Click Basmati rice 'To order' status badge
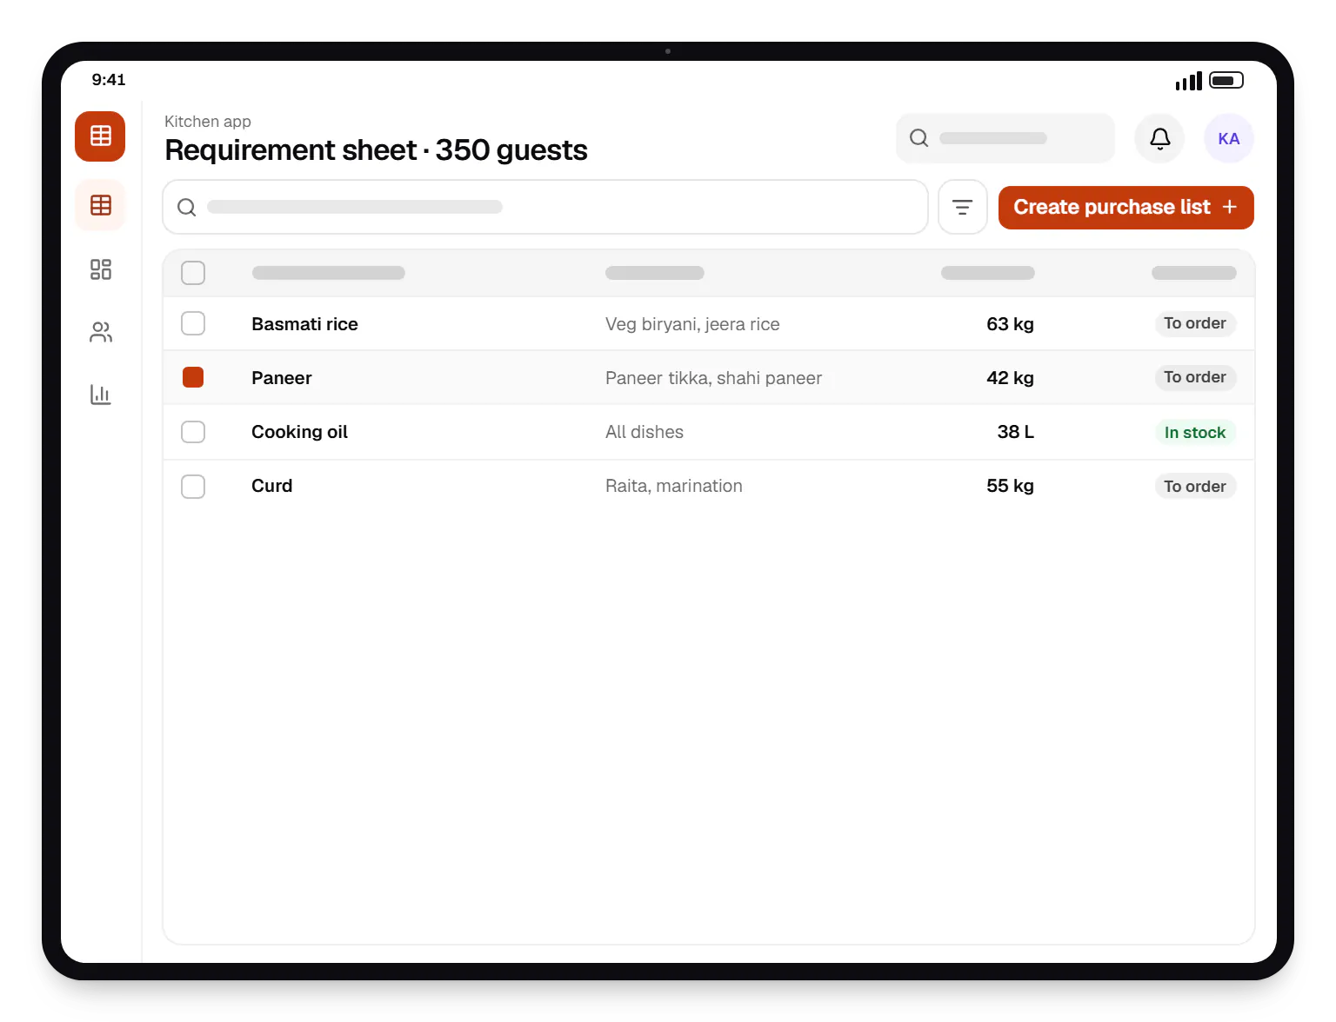 tap(1195, 323)
